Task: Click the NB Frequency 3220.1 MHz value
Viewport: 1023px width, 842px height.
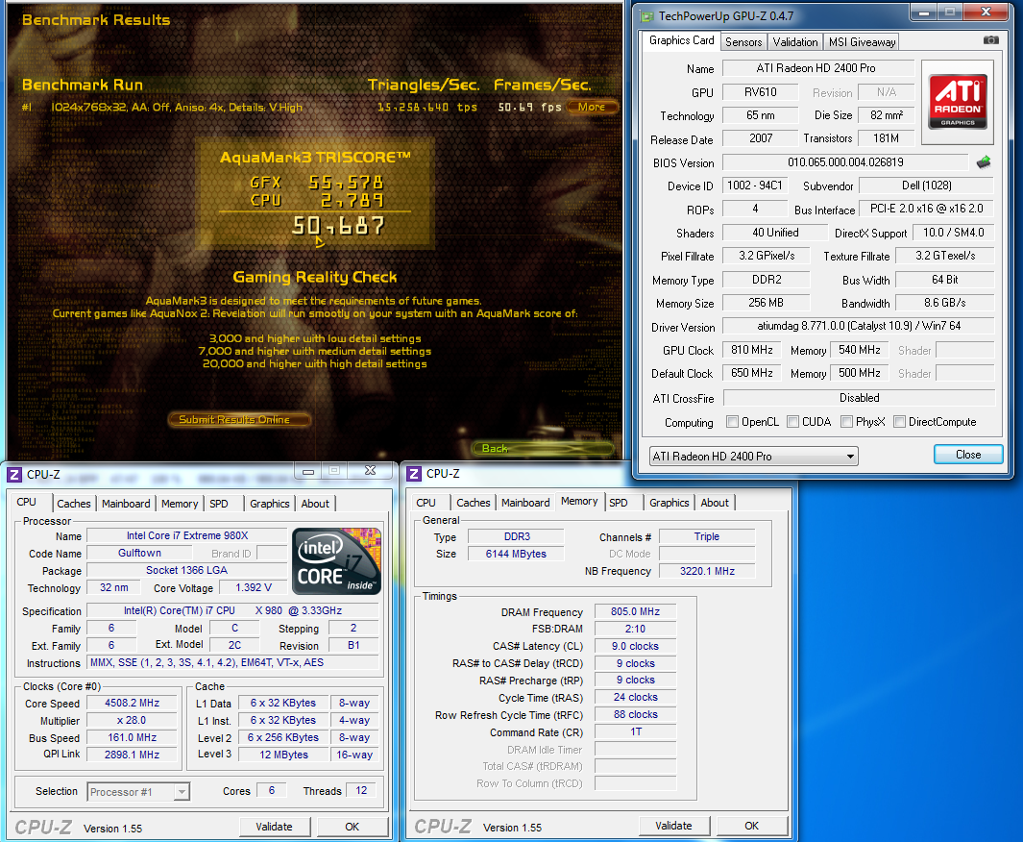Action: 707,571
